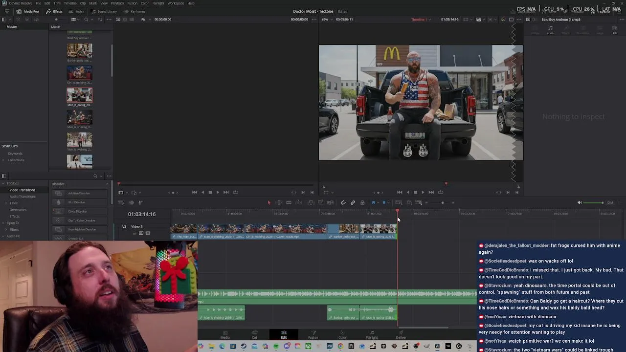The width and height of the screenshot is (626, 352).
Task: Open the Collections smart bin
Action: point(16,160)
